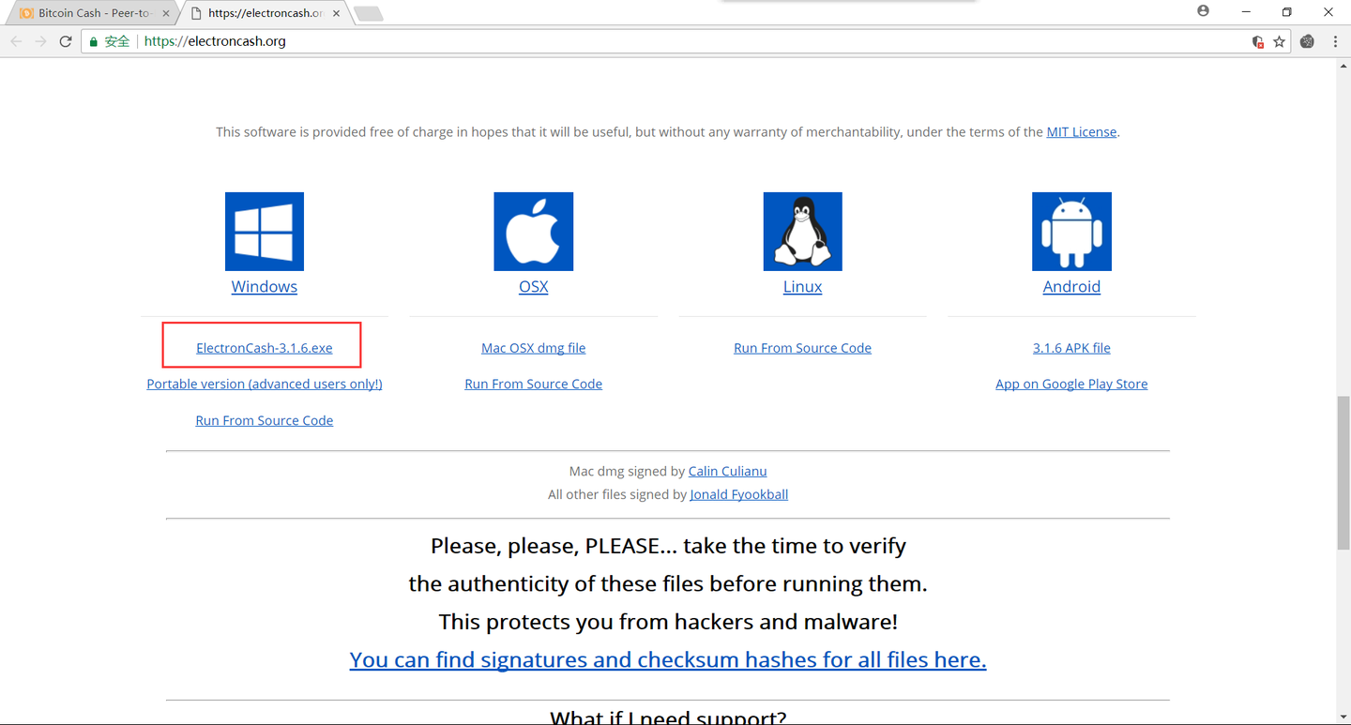Click the blocked content icon in address bar

point(1258,41)
